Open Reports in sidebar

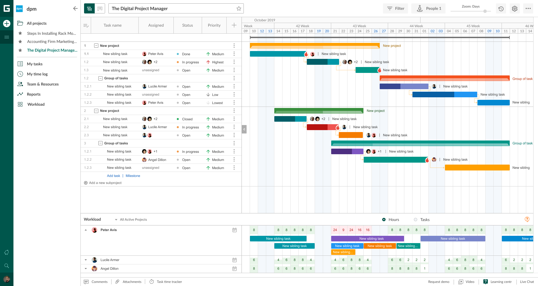point(34,94)
